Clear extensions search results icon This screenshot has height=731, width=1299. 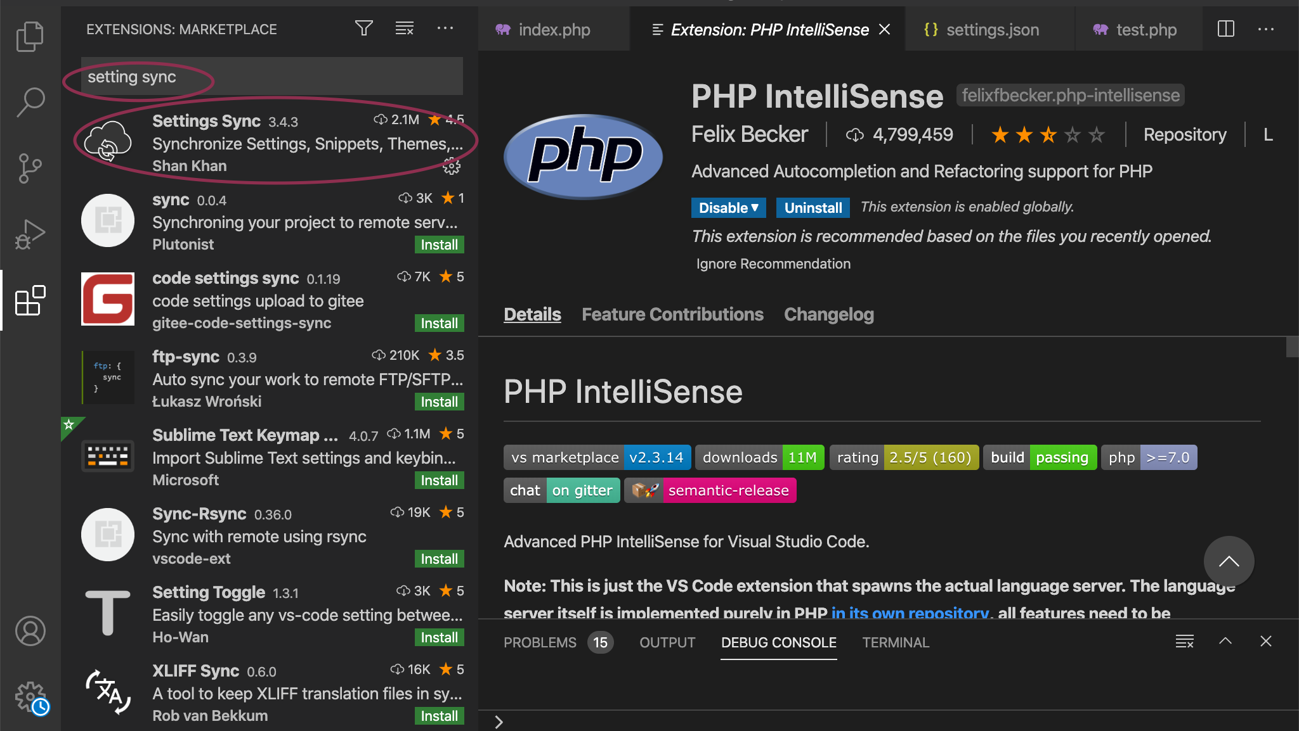click(x=404, y=29)
